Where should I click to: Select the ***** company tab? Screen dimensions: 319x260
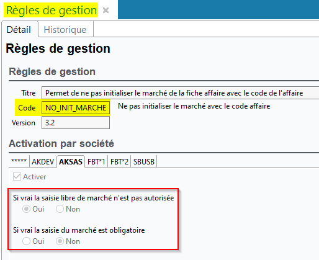[19, 161]
